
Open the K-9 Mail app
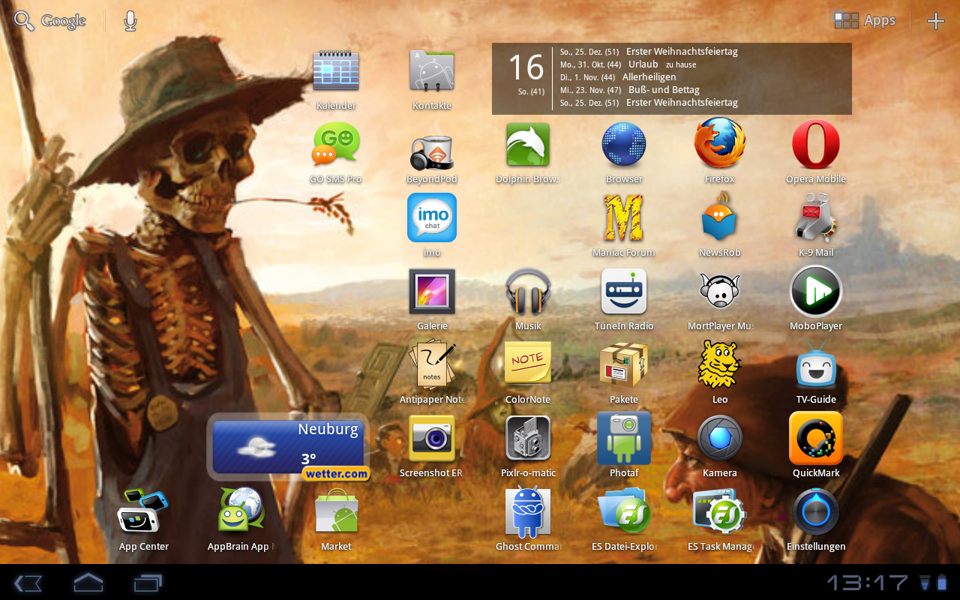[815, 219]
